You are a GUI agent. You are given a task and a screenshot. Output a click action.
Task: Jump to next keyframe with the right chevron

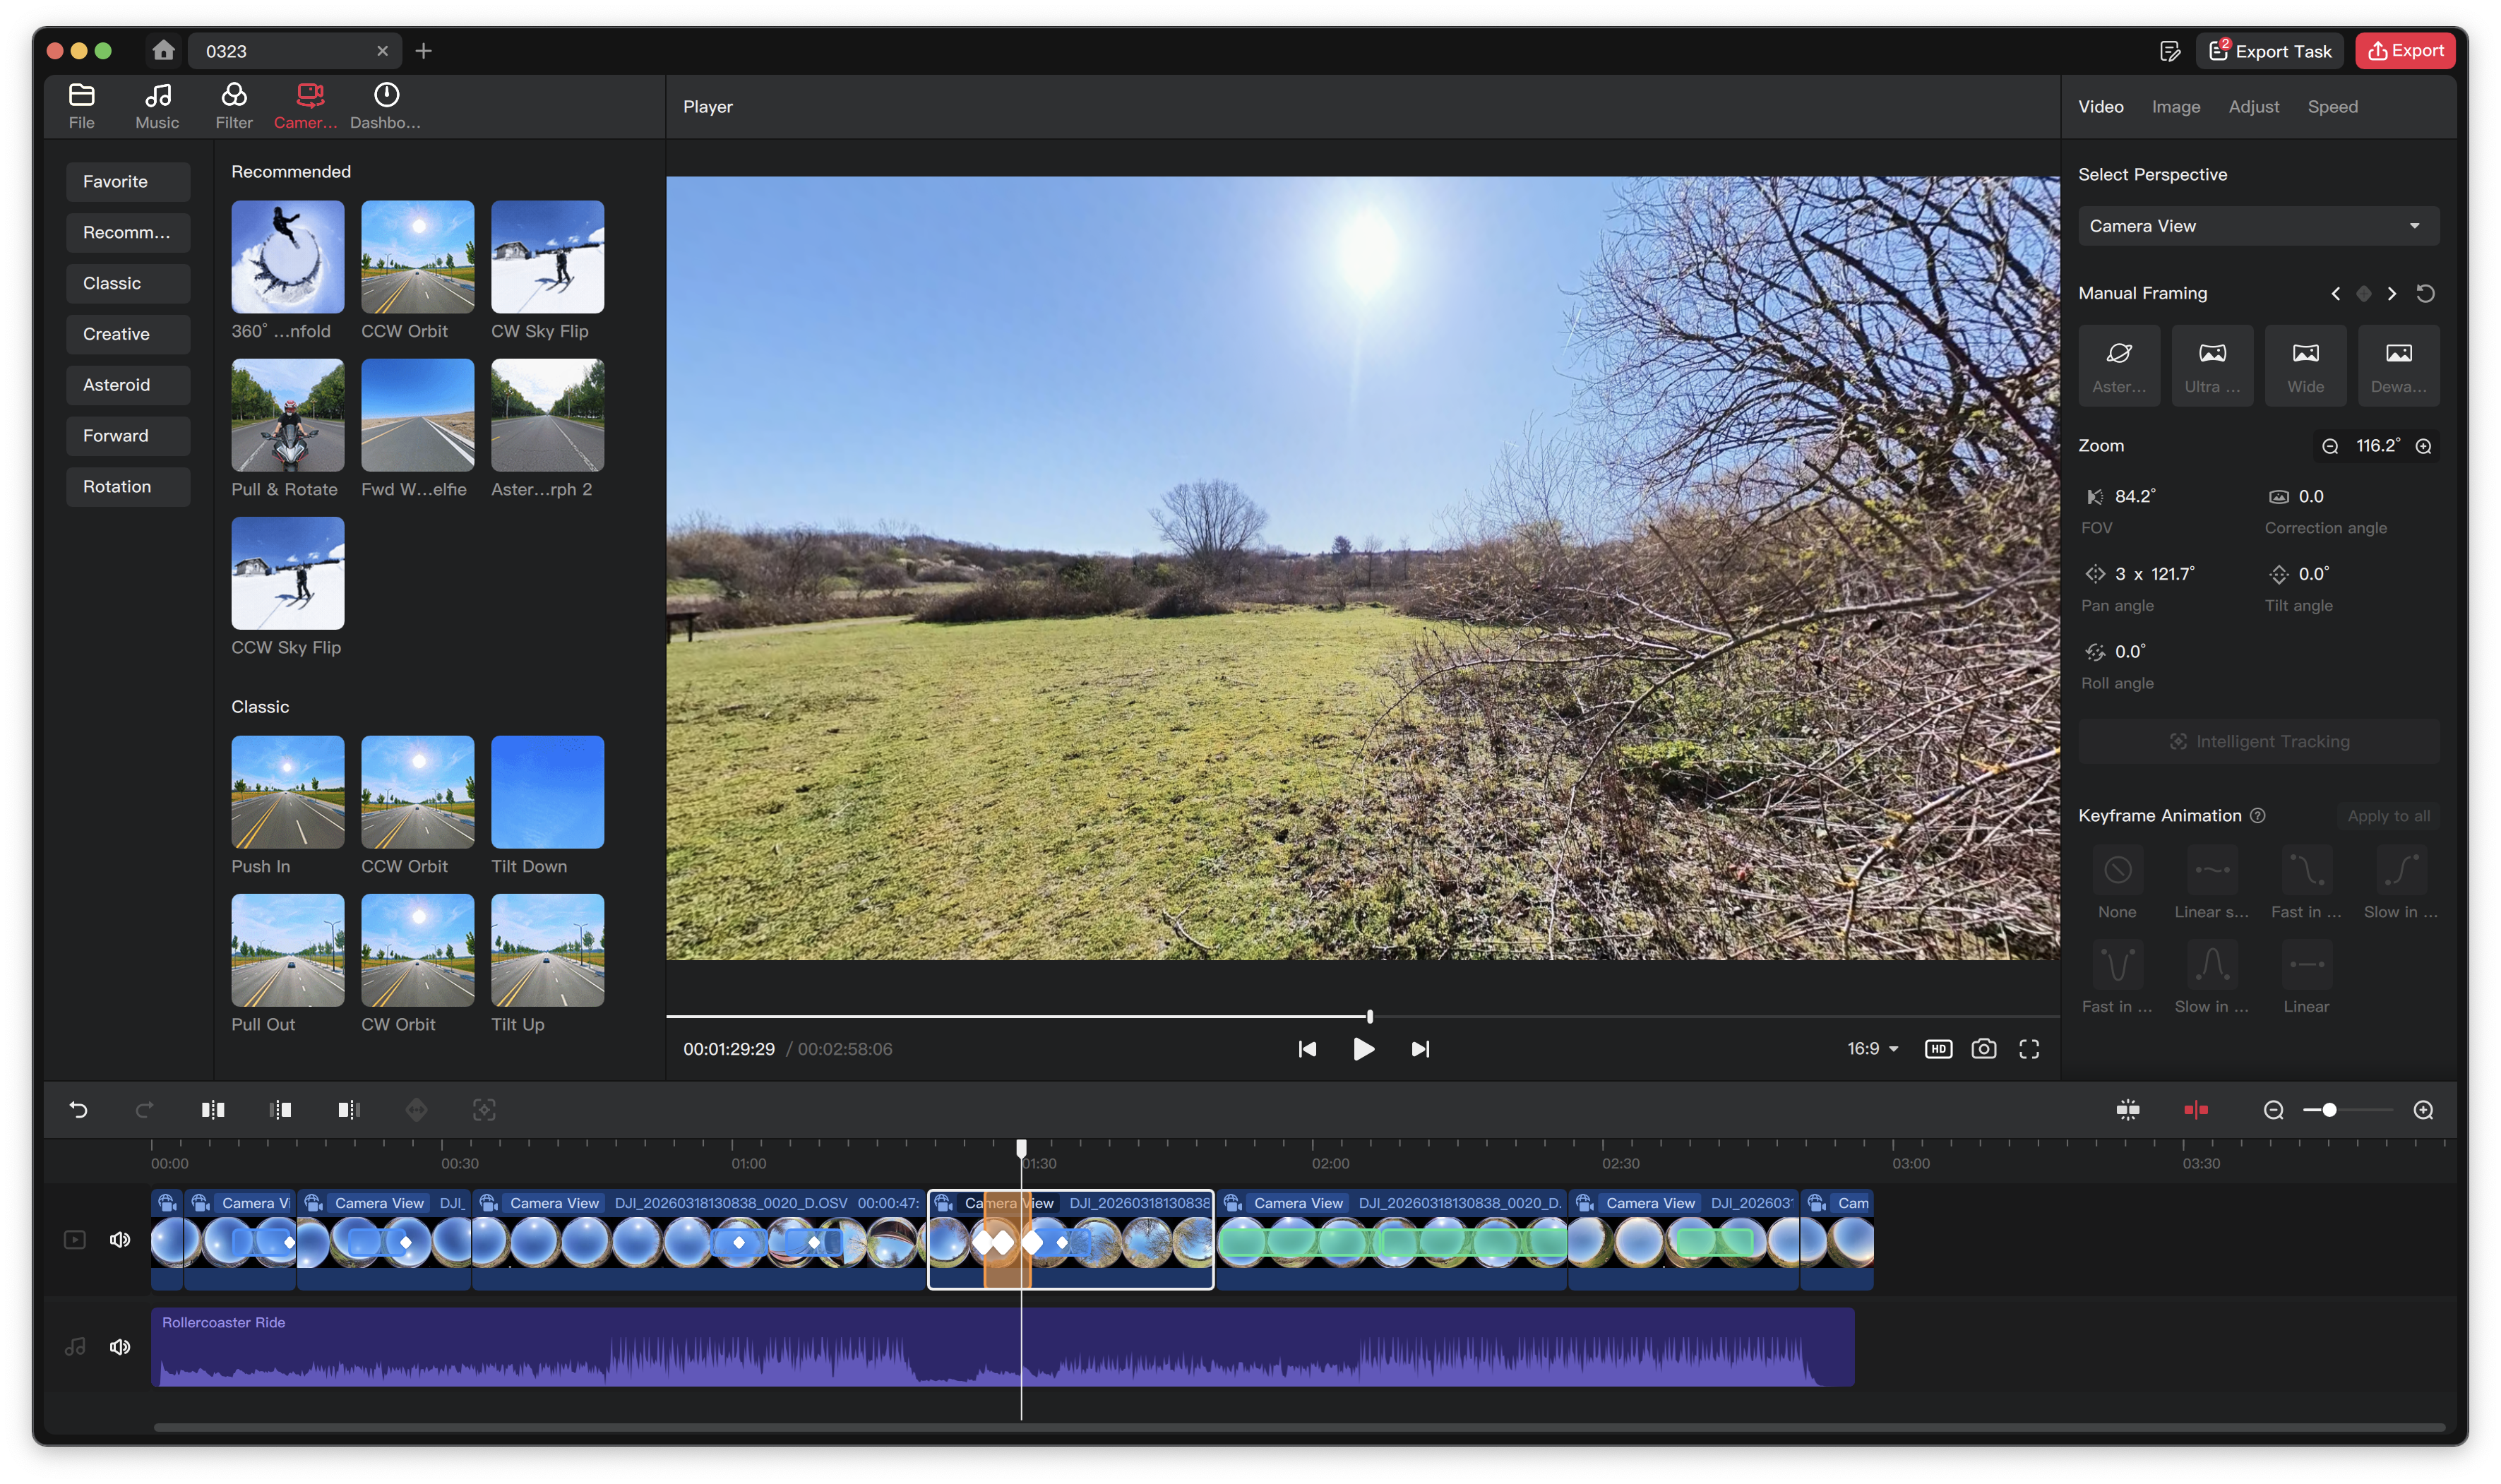2392,293
